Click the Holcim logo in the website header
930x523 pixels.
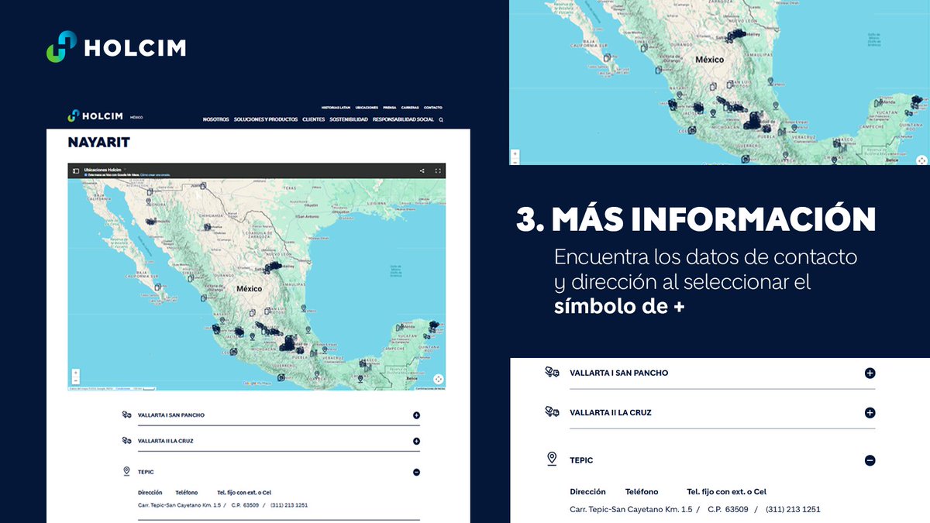coord(95,115)
